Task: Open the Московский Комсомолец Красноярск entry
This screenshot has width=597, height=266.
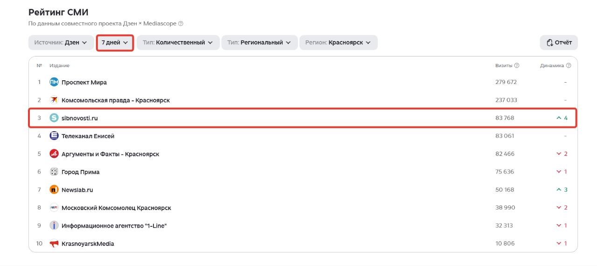Action: [x=116, y=208]
